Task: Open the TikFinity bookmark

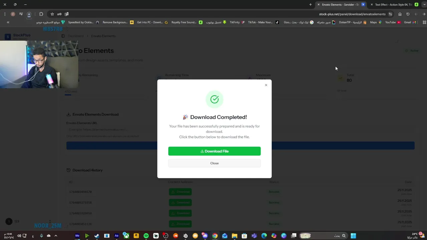Action: (237, 22)
